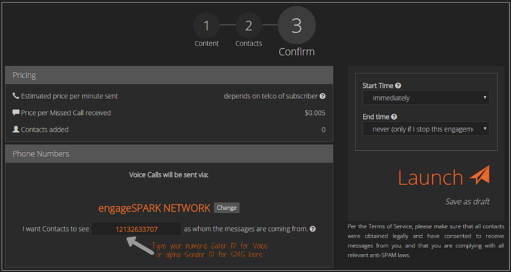Open help icon next to telco of subscriber
Image resolution: width=511 pixels, height=272 pixels.
[x=322, y=96]
